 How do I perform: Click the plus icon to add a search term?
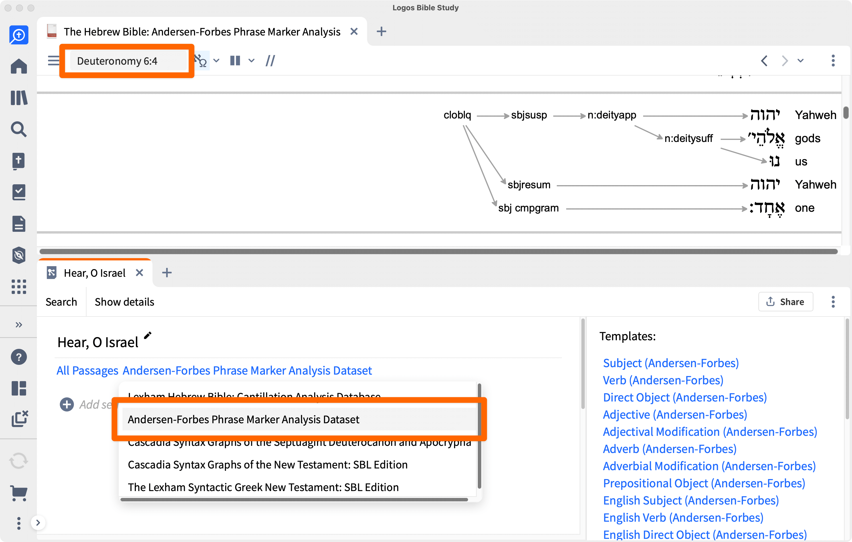[x=67, y=404]
